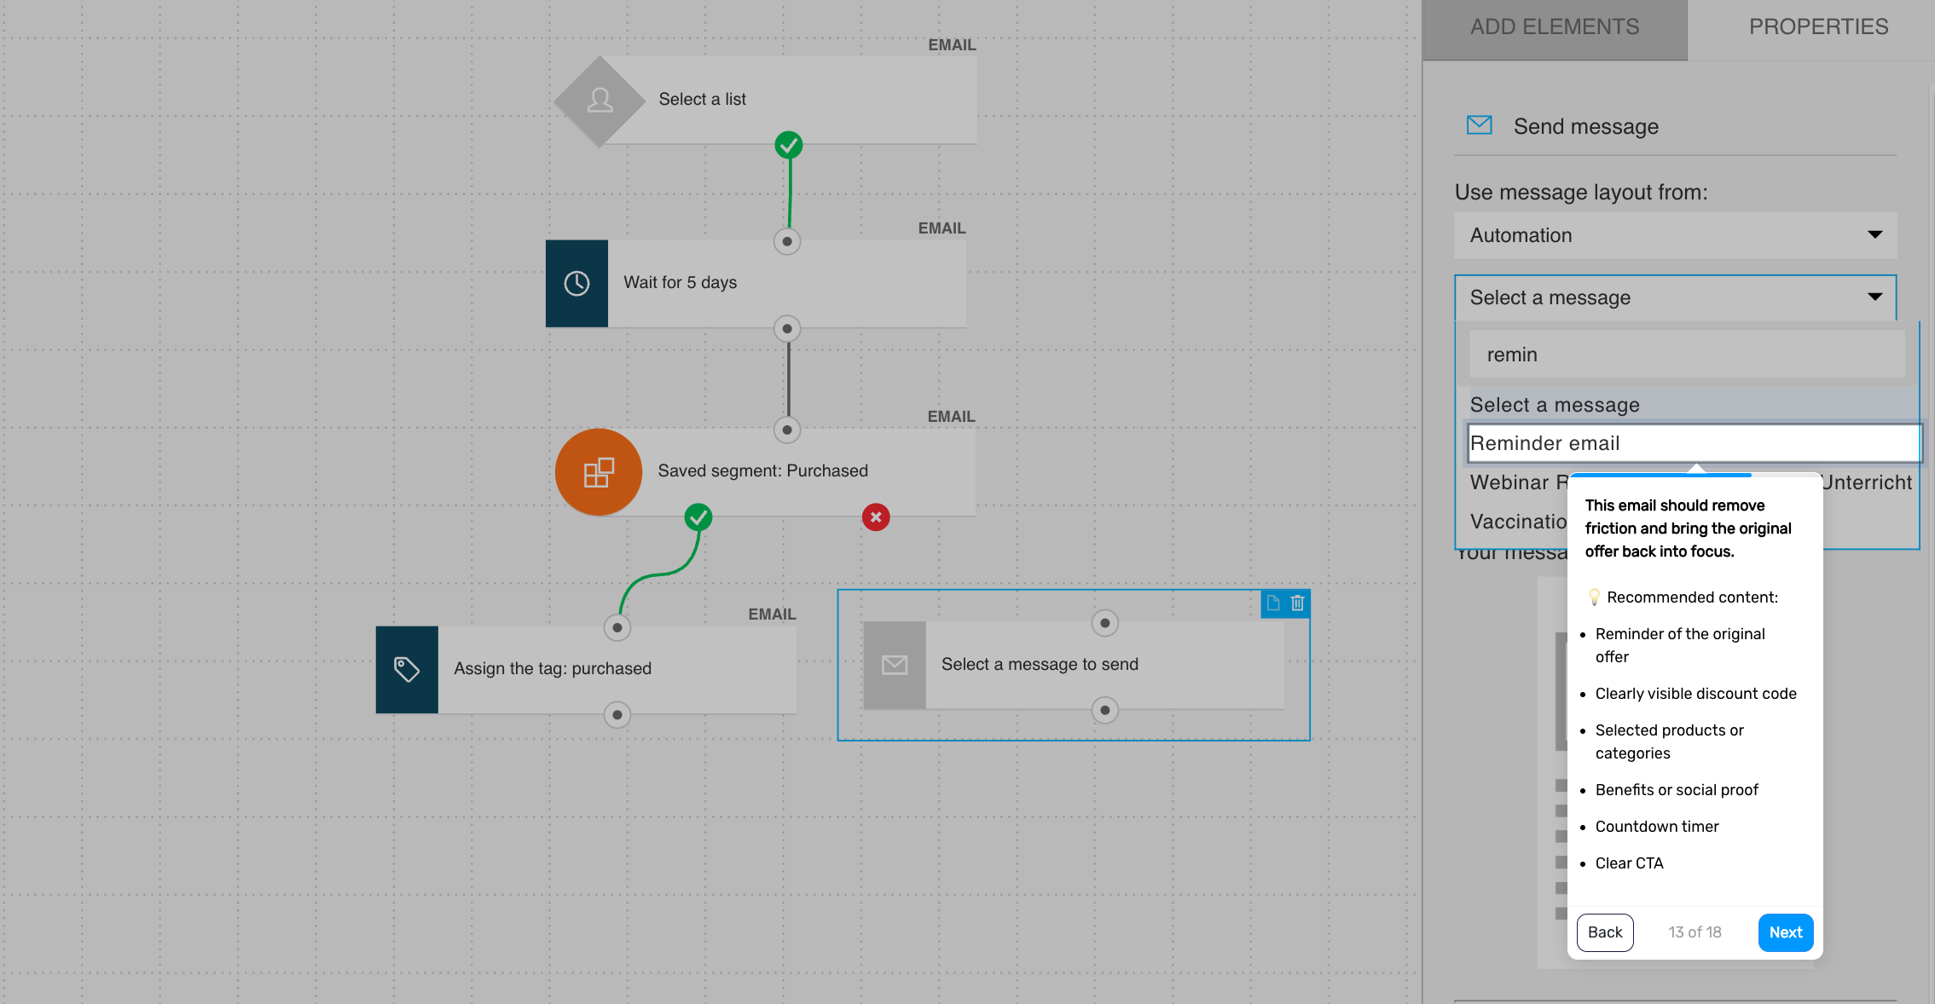
Task: Click the tag icon on Assign the tag
Action: (x=407, y=669)
